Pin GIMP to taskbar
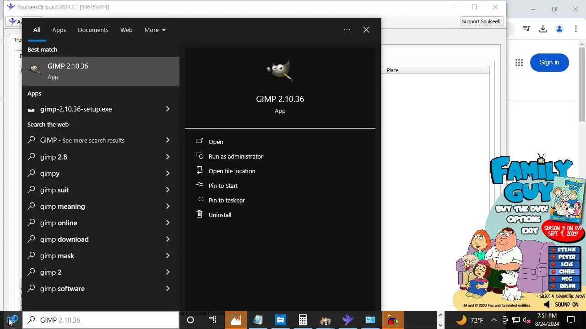Image resolution: width=586 pixels, height=329 pixels. [x=227, y=200]
